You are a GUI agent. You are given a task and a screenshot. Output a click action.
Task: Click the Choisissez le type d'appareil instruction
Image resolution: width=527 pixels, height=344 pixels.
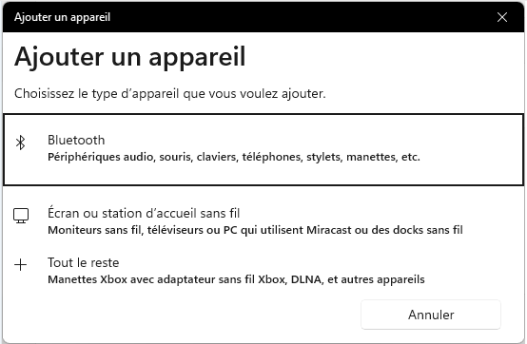(x=170, y=93)
